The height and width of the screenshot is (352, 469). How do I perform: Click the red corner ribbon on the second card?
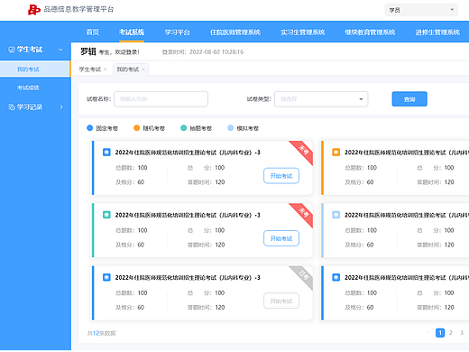pyautogui.click(x=303, y=212)
